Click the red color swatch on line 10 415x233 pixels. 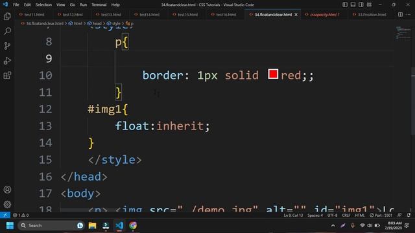tap(273, 74)
